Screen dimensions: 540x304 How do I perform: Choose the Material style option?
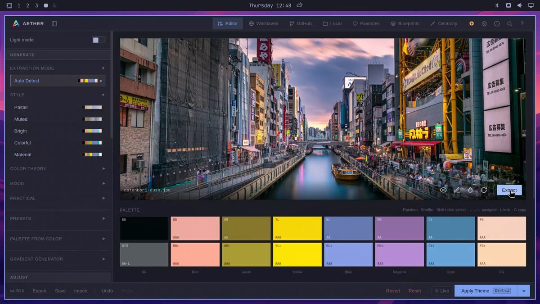(58, 154)
